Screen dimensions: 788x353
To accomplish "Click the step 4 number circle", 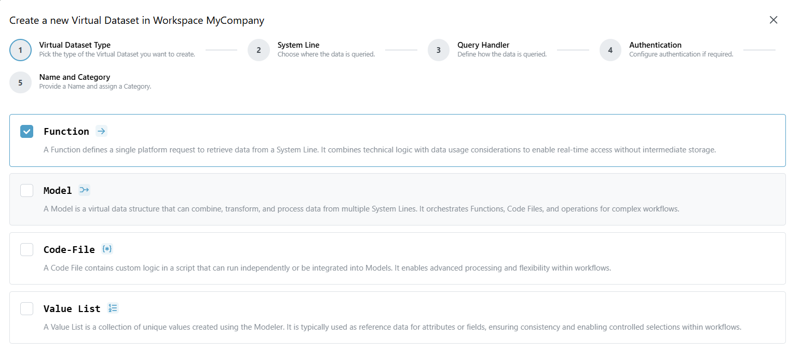I will click(610, 50).
